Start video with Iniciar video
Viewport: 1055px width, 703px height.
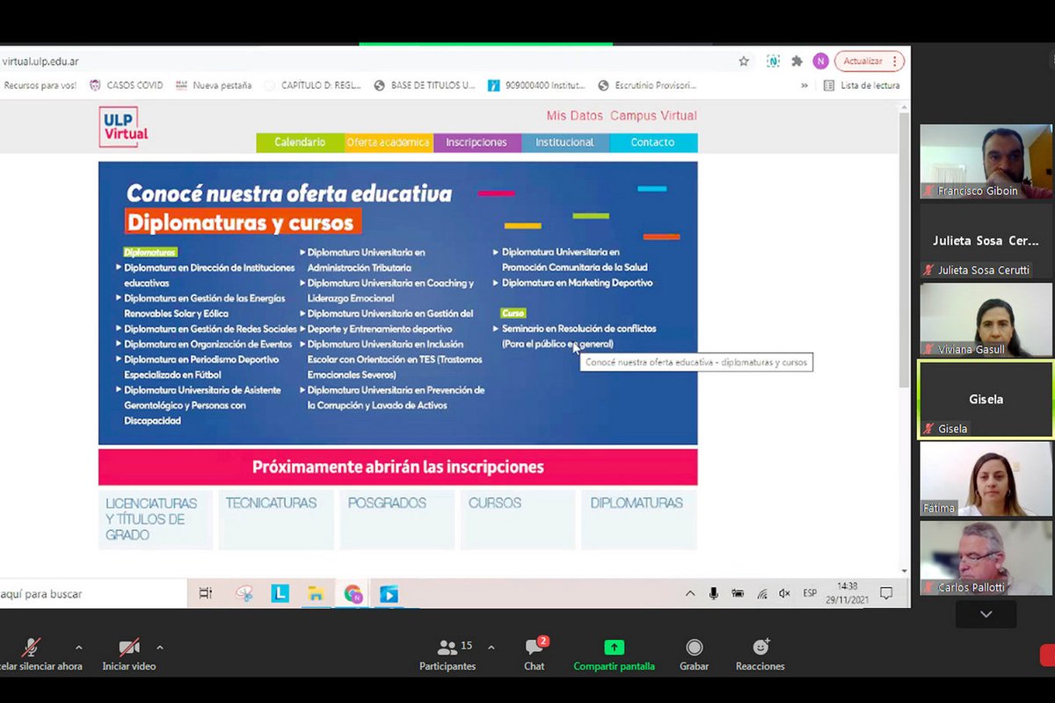coord(129,655)
